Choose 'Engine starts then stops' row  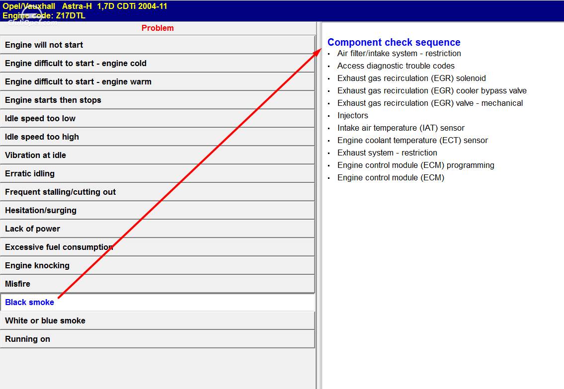[x=158, y=100]
